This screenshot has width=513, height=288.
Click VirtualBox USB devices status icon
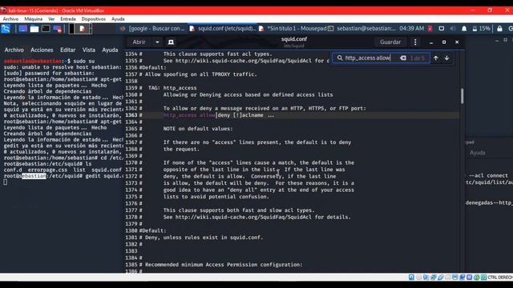[441, 278]
